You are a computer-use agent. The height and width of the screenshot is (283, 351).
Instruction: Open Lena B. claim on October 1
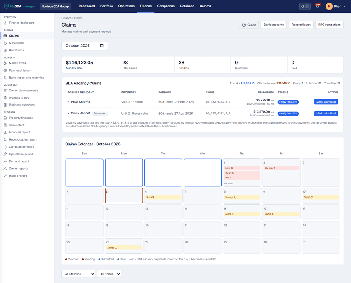242,168
